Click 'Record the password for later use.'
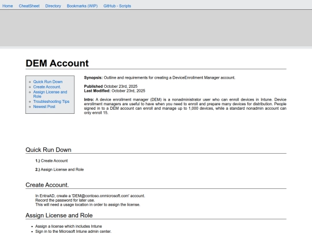This screenshot has height=234, width=312. 65,200
